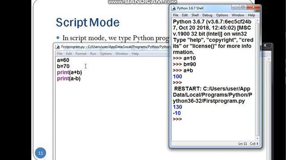Click output value '100' in shell
Image resolution: width=286 pixels, height=160 pixels.
pos(177,76)
